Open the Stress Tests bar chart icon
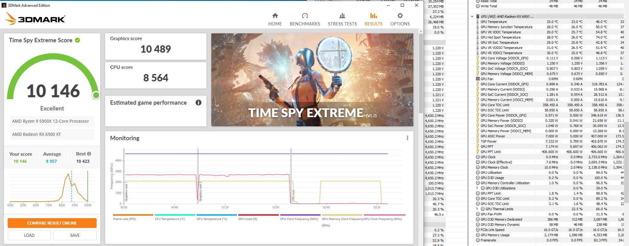The height and width of the screenshot is (246, 629). [342, 16]
